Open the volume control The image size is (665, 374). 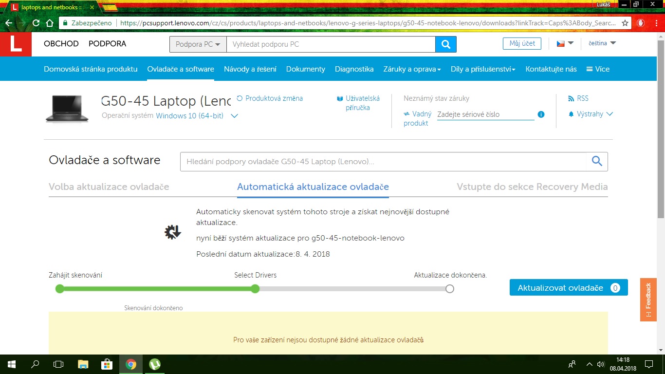coord(601,364)
